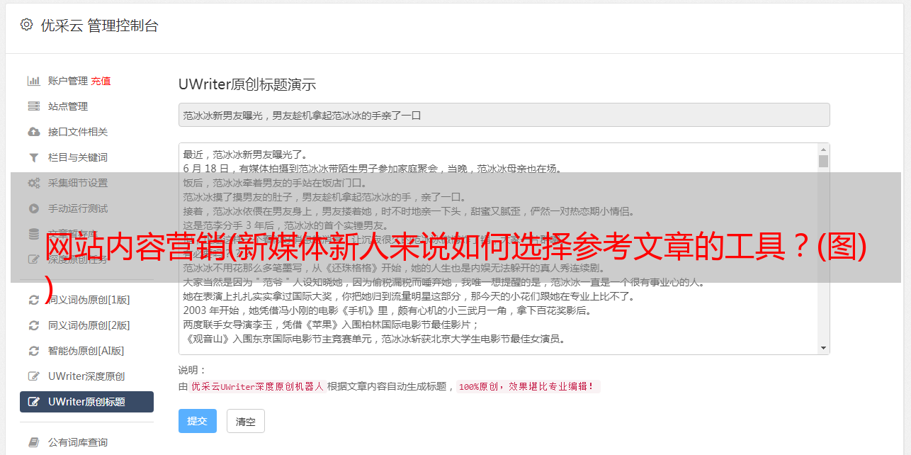
Task: Click the edit icon beside UWriter深度原创
Action: [x=33, y=376]
